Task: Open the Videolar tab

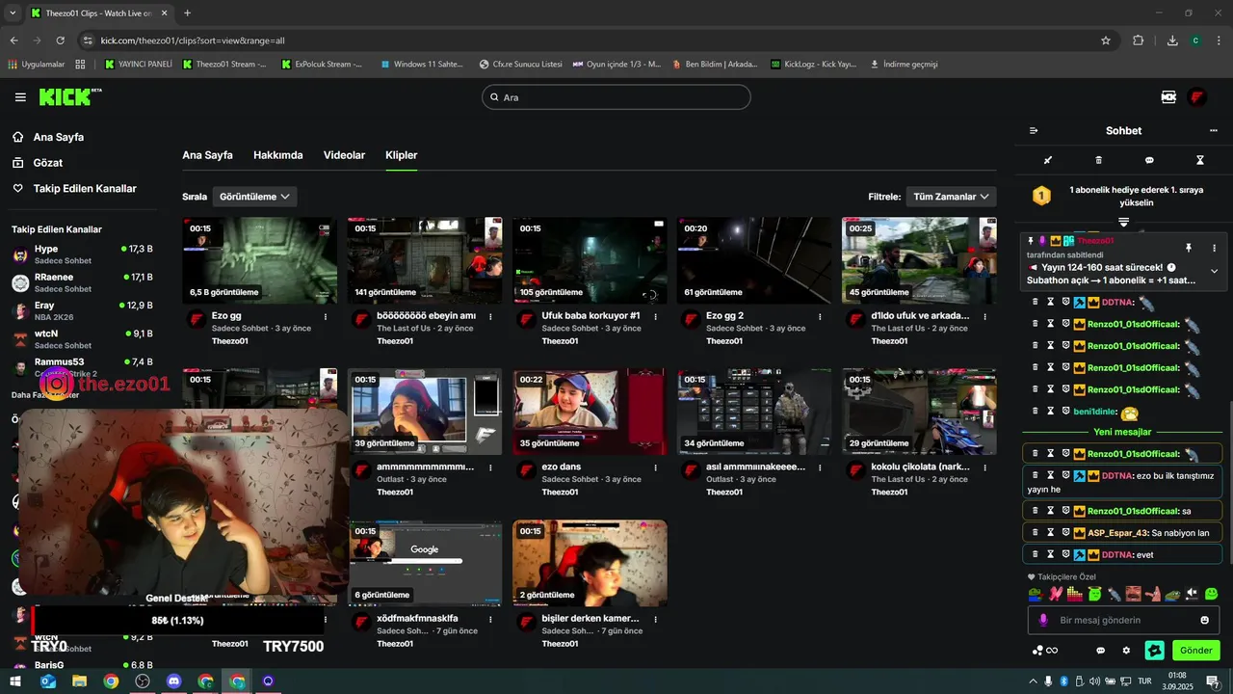Action: (x=344, y=155)
